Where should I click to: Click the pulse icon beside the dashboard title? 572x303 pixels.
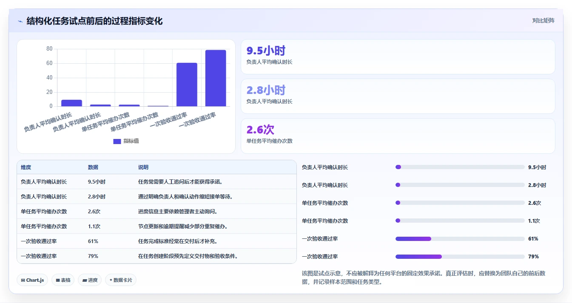[x=20, y=21]
